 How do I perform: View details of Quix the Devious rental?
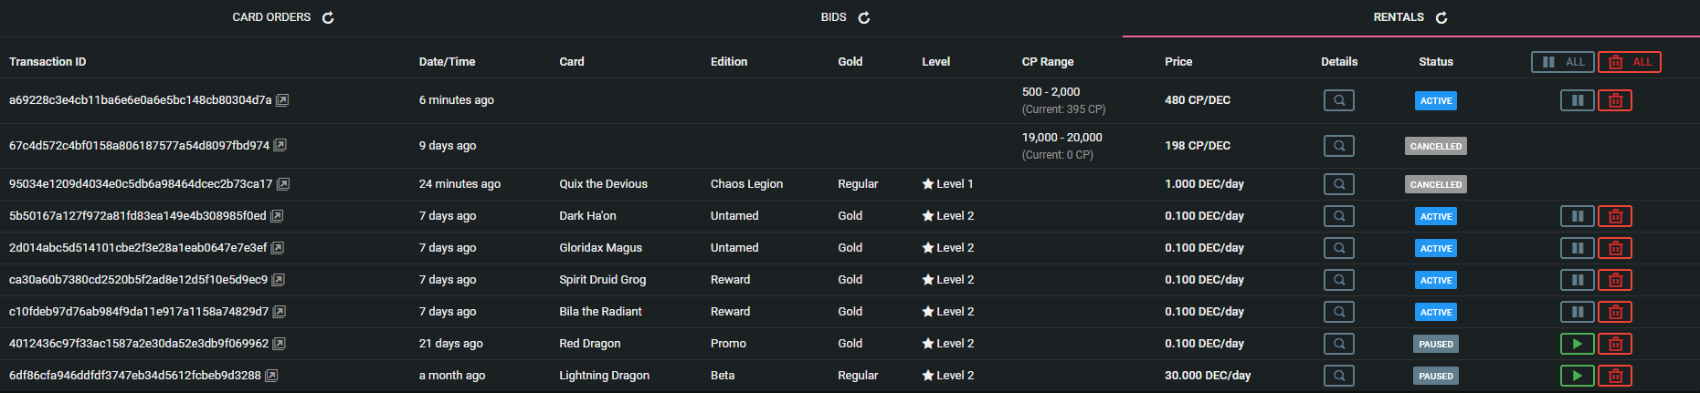point(1339,184)
